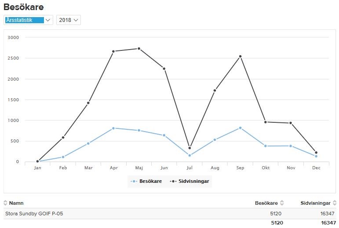Image resolution: width=339 pixels, height=228 pixels.
Task: Click the Besökare data point for Feb
Action: coord(63,157)
